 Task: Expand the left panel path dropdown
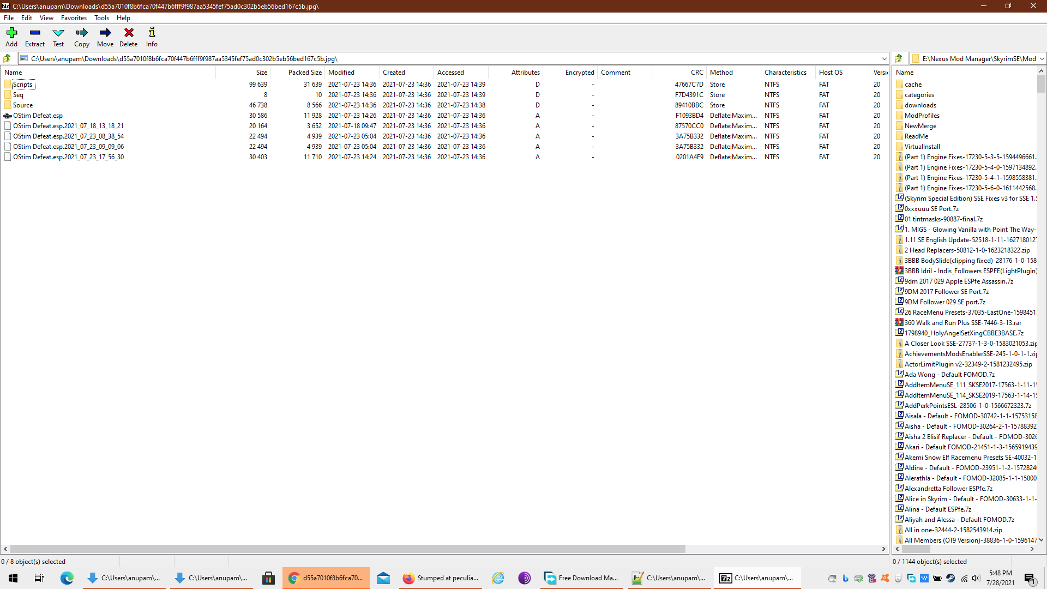pos(884,58)
